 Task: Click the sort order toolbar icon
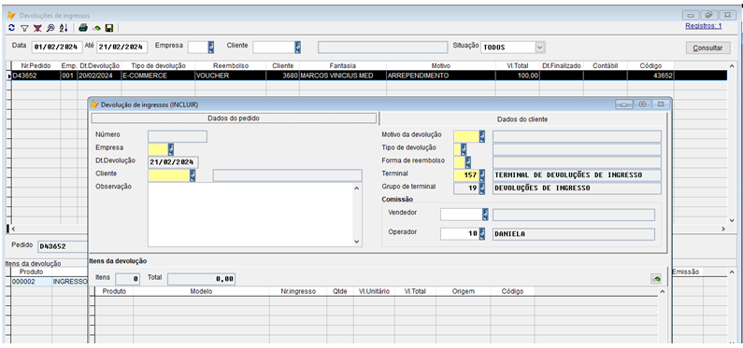coord(64,28)
